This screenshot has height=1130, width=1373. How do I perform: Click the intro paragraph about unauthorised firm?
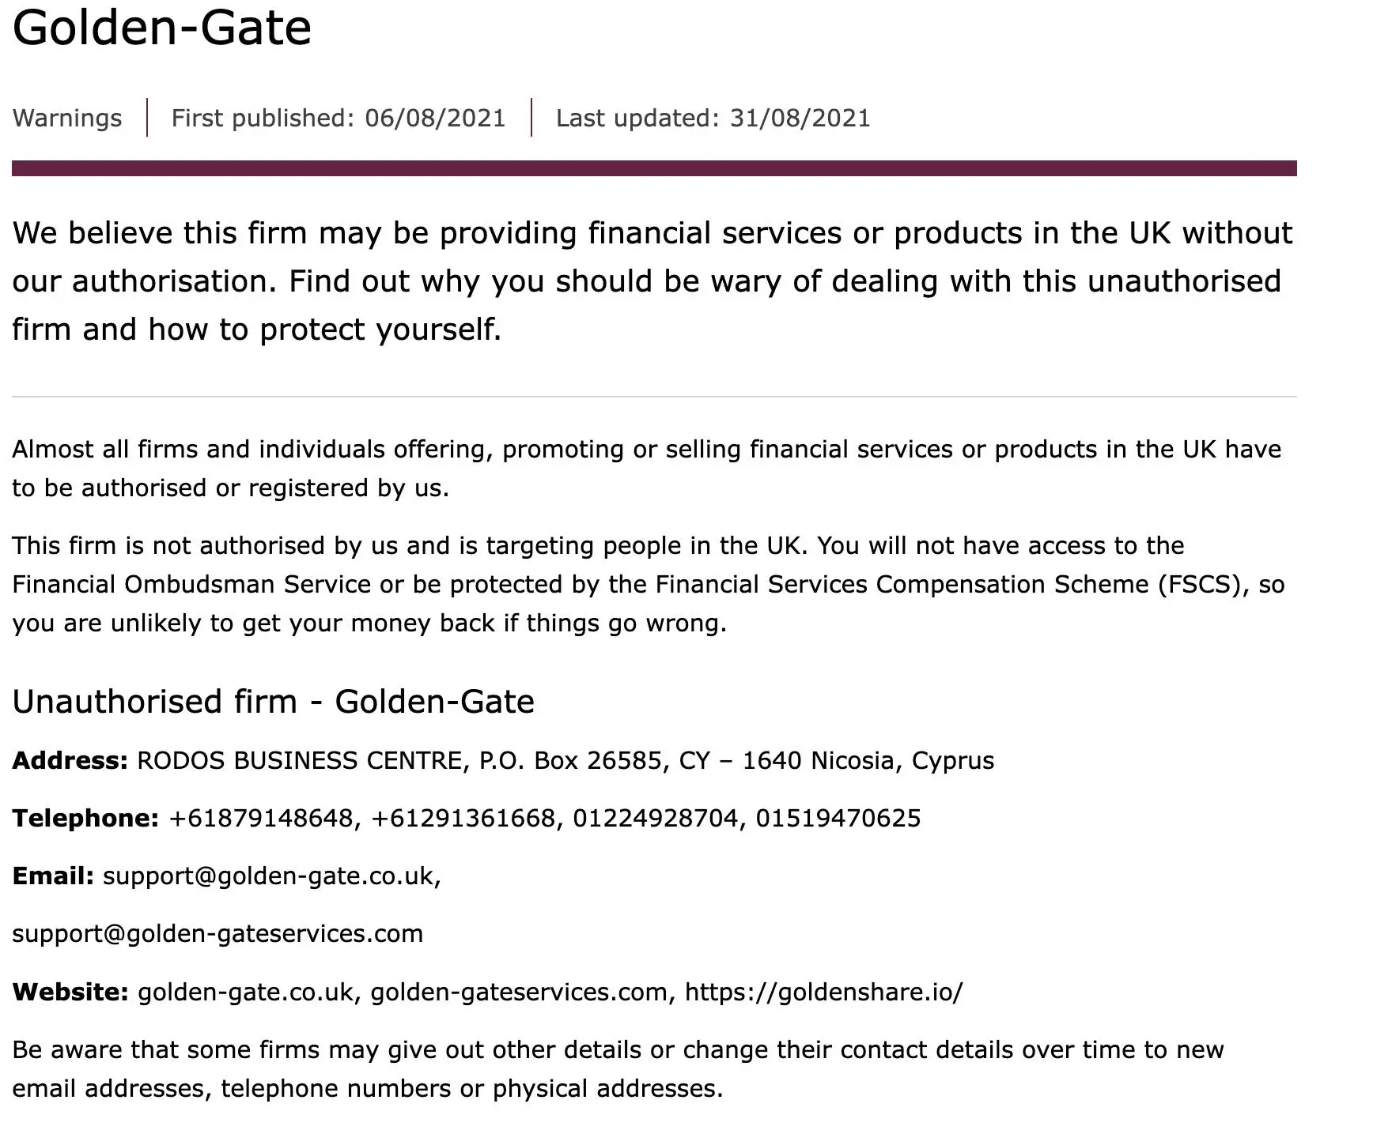pos(652,281)
